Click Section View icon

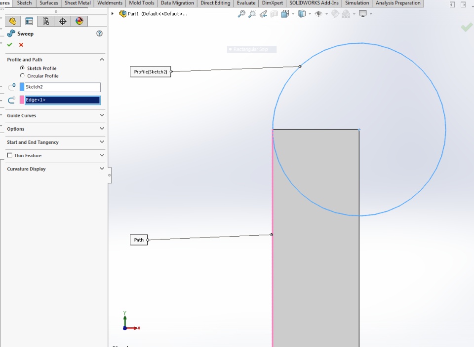tap(274, 14)
